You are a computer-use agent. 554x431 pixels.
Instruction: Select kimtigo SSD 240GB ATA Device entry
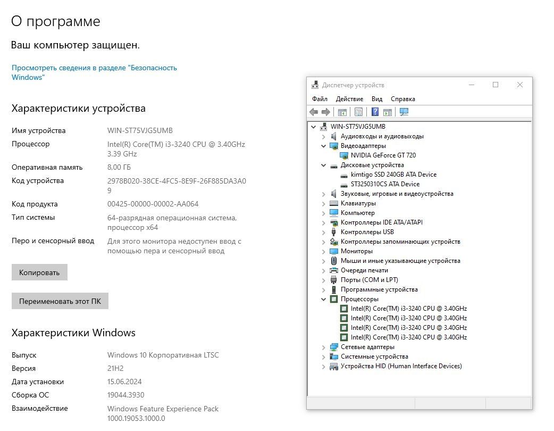point(393,175)
